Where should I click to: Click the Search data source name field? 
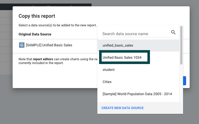[x=136, y=34]
